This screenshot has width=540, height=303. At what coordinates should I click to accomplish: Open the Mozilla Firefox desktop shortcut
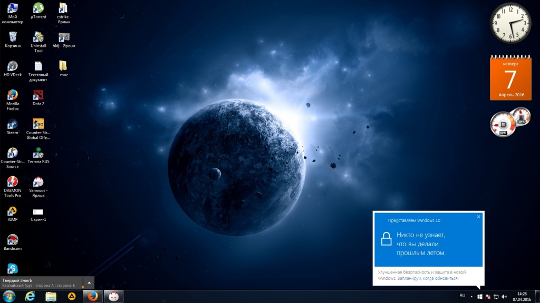coord(12,95)
